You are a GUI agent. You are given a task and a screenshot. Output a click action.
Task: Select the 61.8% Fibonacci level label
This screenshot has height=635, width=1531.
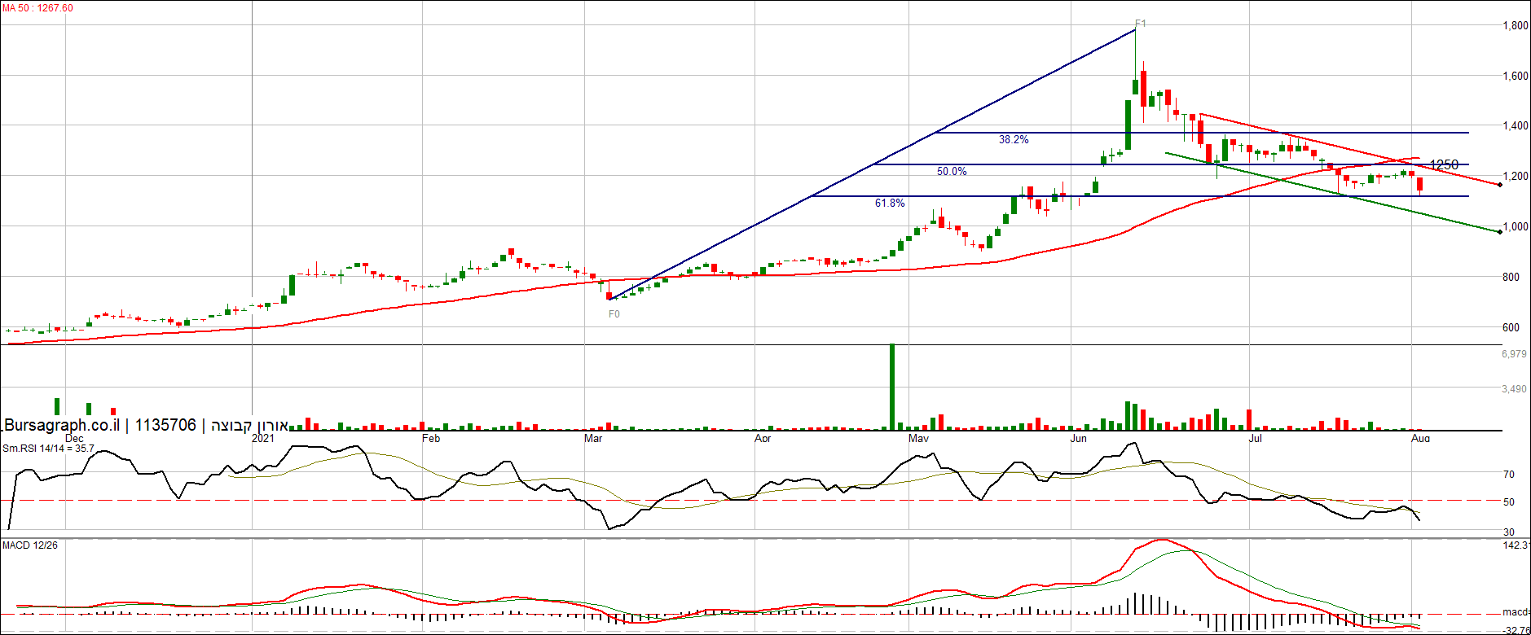[890, 204]
